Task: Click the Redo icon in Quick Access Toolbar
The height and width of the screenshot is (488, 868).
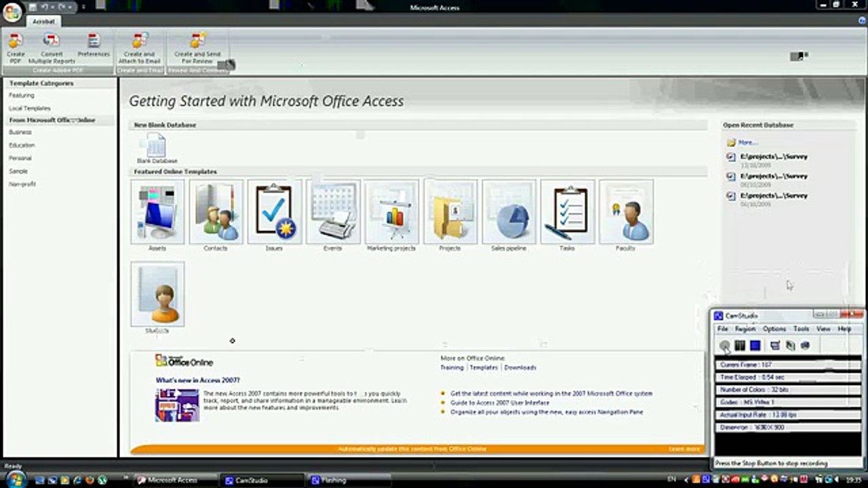Action: [62, 7]
